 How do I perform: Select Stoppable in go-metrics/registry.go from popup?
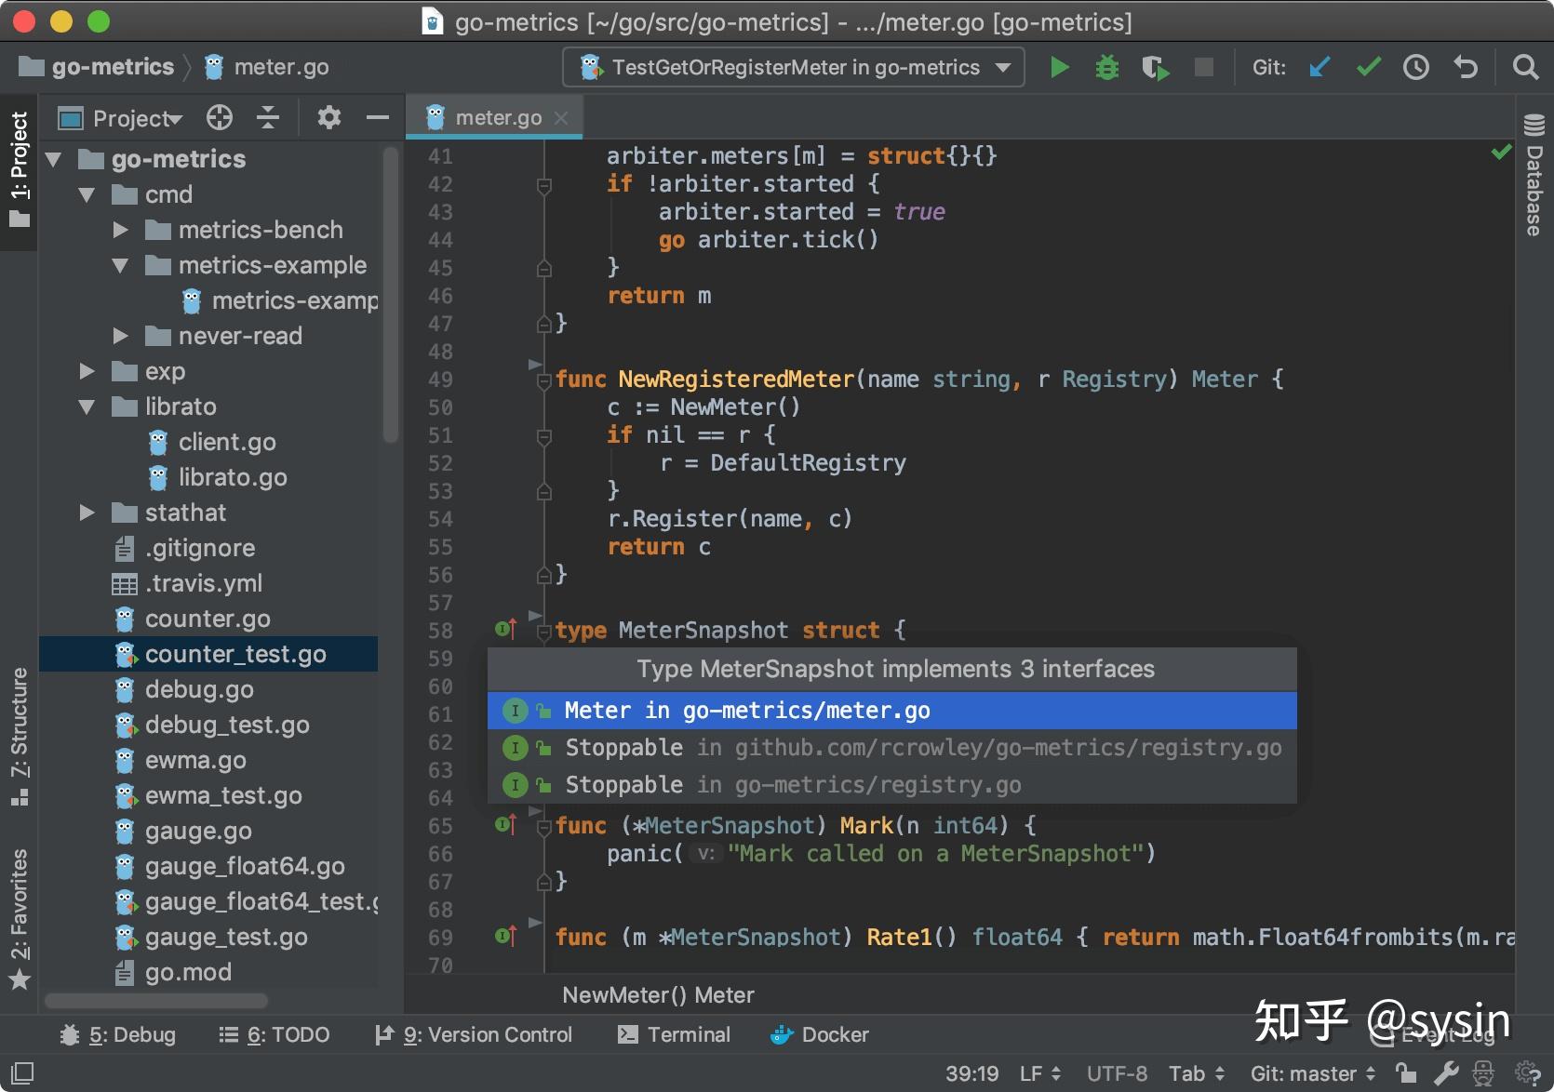792,784
